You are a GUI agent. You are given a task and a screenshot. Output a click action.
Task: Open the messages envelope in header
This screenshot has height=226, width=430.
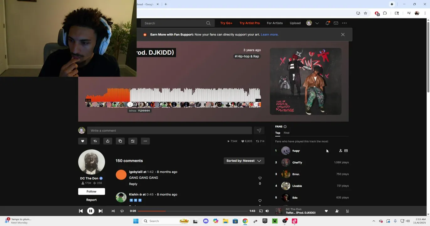tap(336, 23)
